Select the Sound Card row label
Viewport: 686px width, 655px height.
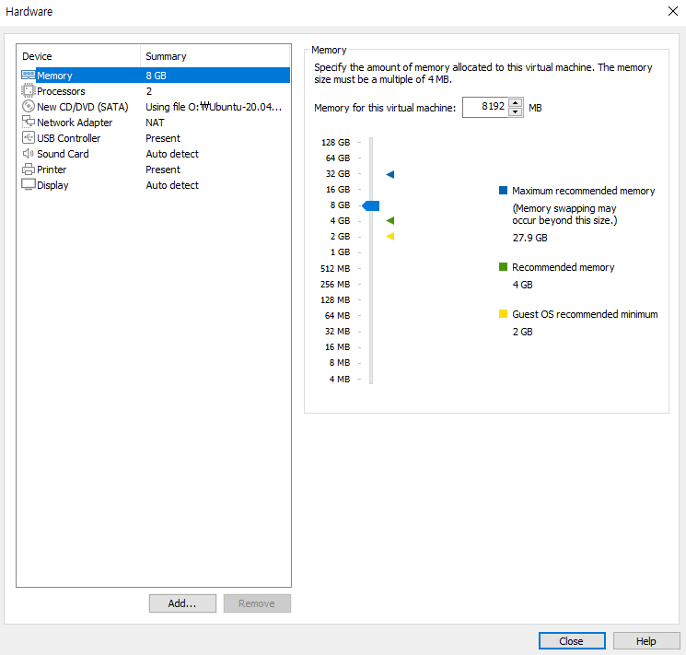(x=63, y=154)
